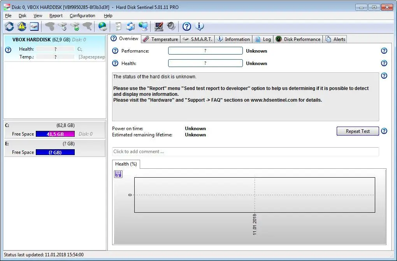Switch to the Information tab
Viewport: 397px width, 261px height.
click(x=234, y=39)
